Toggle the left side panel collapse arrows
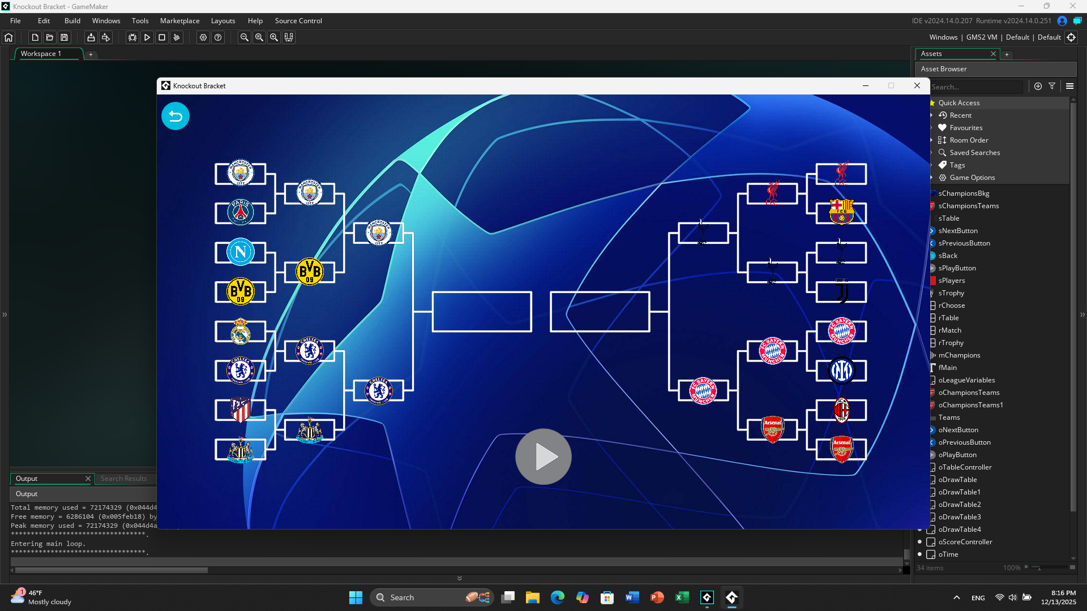 click(x=5, y=315)
